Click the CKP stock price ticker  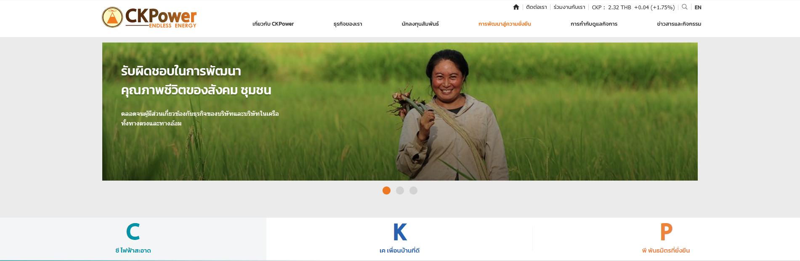click(x=633, y=7)
